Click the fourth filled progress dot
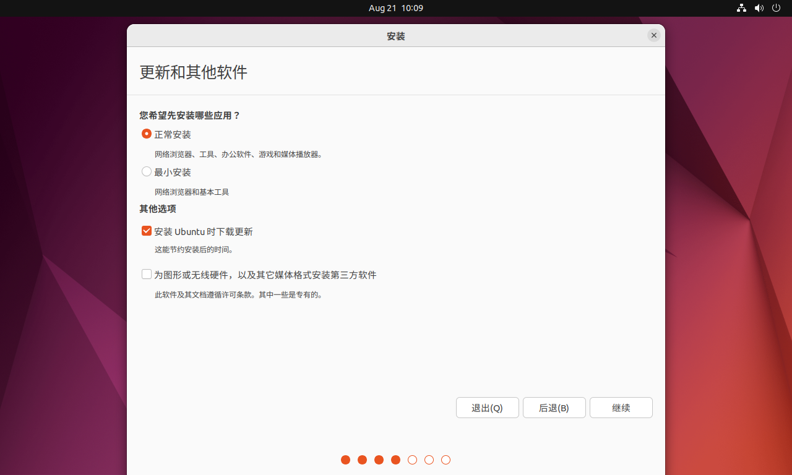 tap(395, 460)
